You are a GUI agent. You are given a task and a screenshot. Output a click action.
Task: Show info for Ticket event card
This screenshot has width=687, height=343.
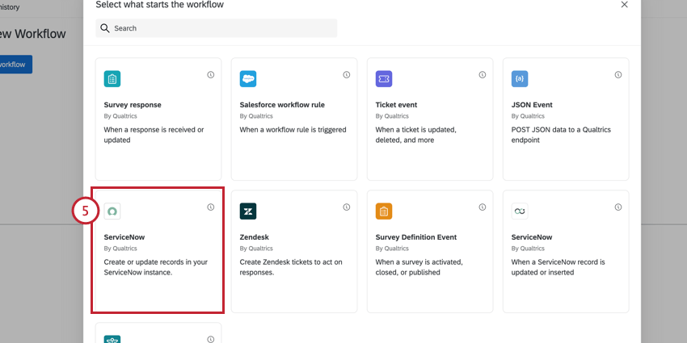coord(483,75)
